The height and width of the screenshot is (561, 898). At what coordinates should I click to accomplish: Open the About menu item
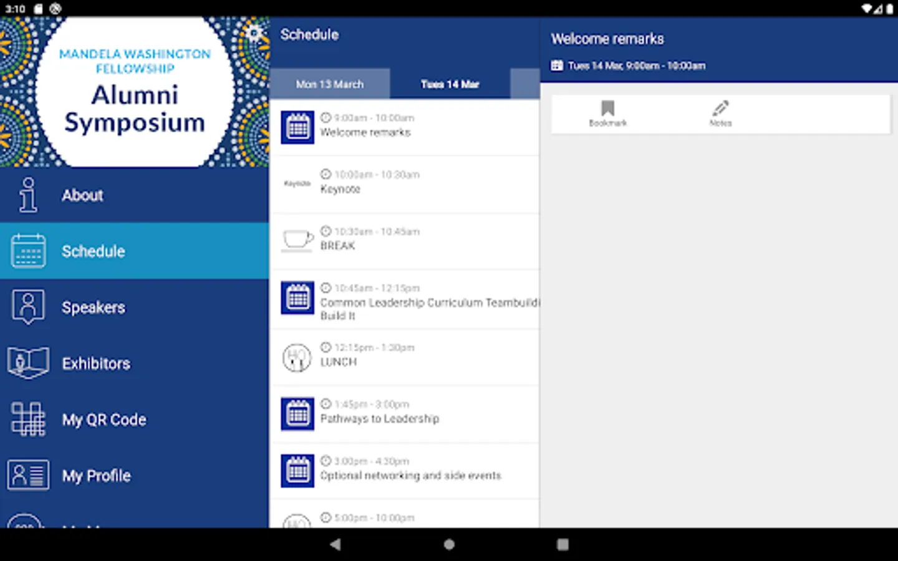tap(135, 195)
